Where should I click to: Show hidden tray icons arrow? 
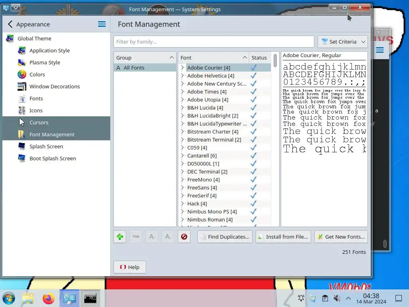click(348, 298)
